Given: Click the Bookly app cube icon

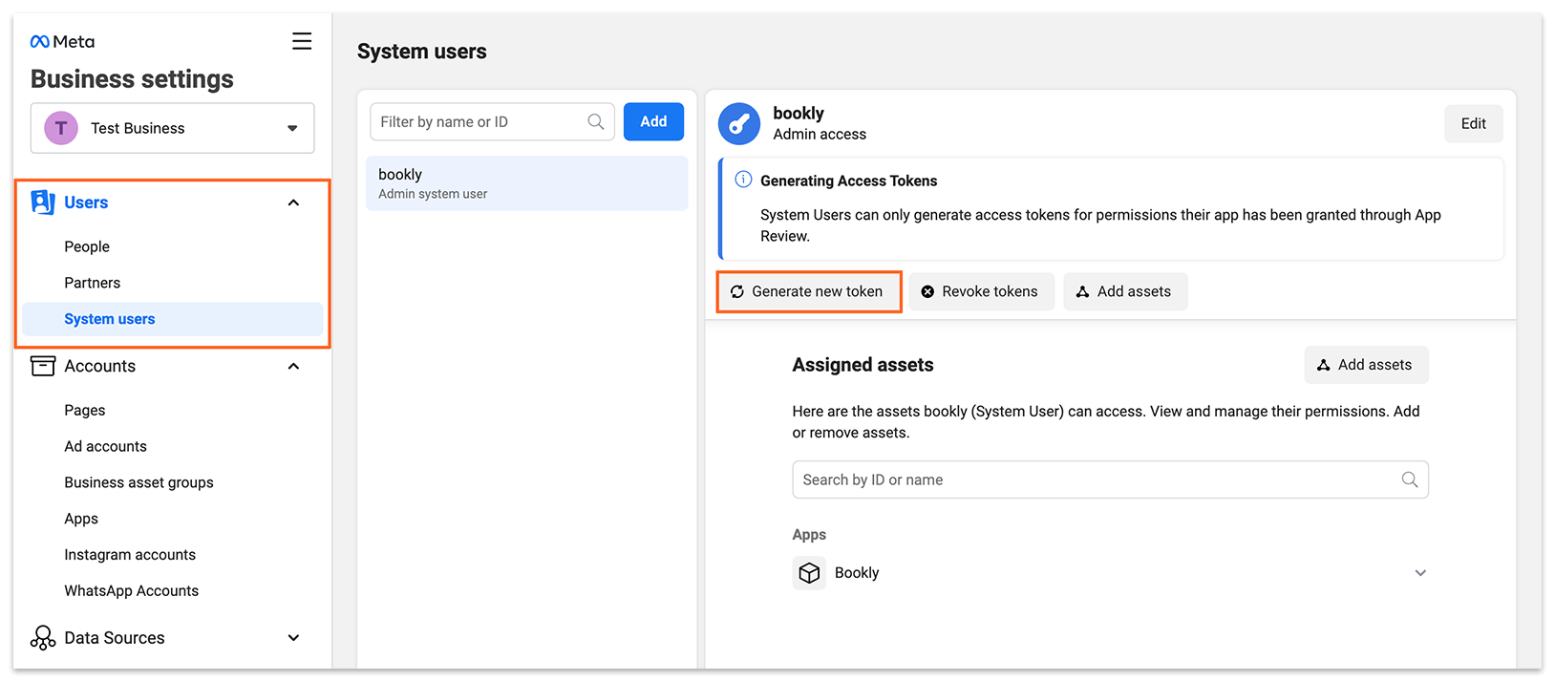Looking at the screenshot, I should click(x=809, y=573).
